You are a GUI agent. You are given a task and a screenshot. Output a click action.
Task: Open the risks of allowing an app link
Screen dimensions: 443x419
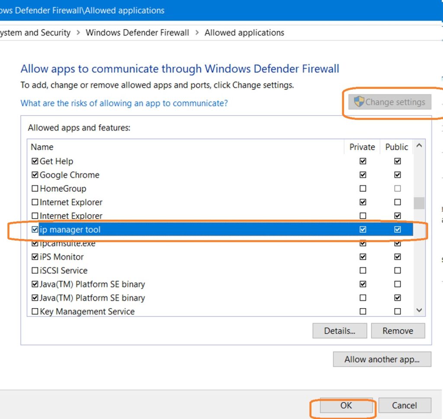coord(124,103)
